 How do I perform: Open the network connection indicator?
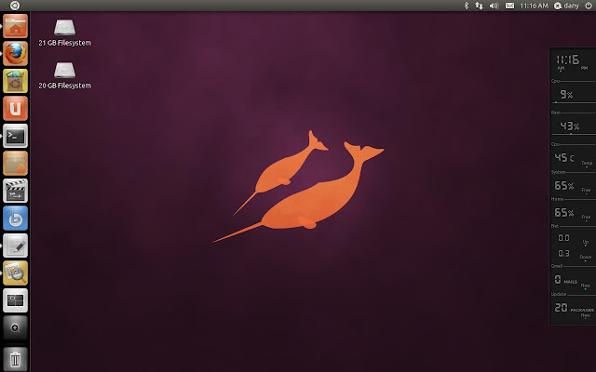tap(480, 6)
